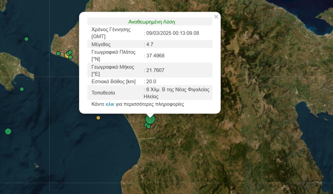This screenshot has height=194, width=333.
Task: Select the large green earthquake marker at far left sea
Action: (8, 132)
